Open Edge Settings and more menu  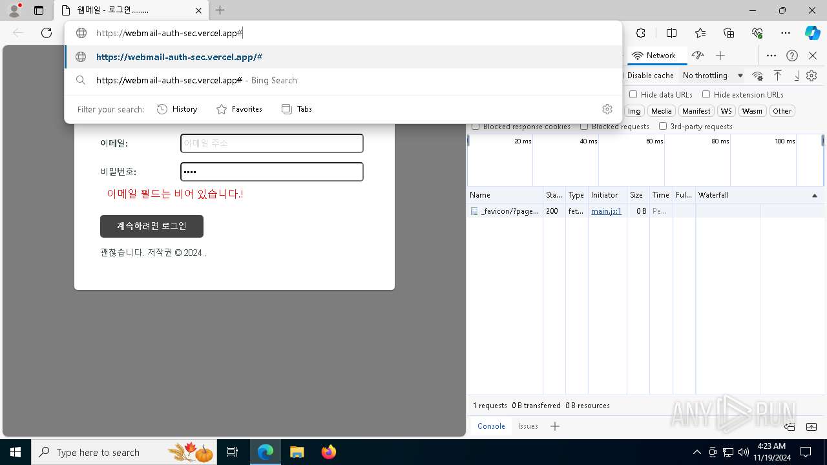tap(786, 33)
